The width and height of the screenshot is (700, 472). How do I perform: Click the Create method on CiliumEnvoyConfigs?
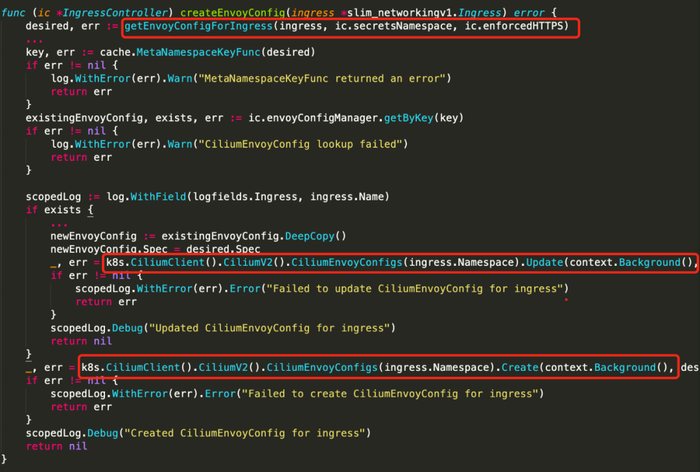520,368
